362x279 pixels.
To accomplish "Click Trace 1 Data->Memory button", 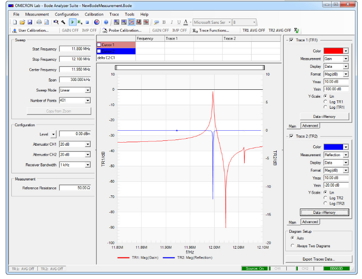I will (x=324, y=117).
